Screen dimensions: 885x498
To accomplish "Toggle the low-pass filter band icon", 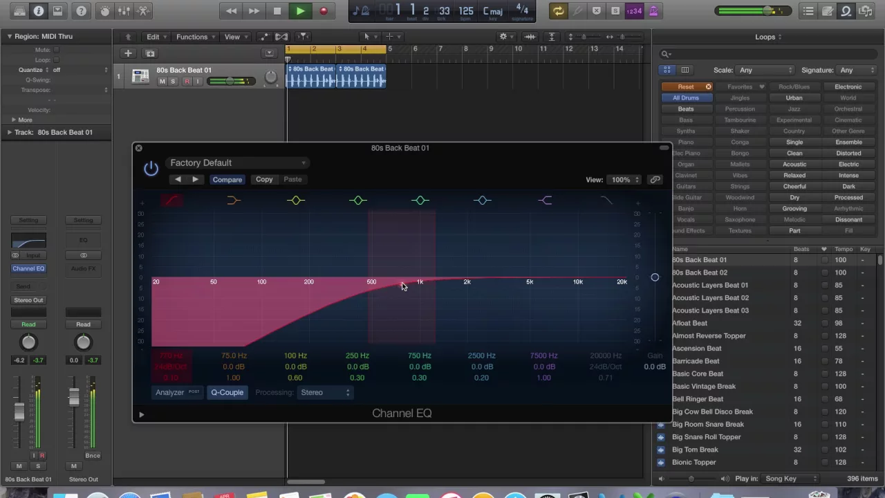I will pos(606,201).
